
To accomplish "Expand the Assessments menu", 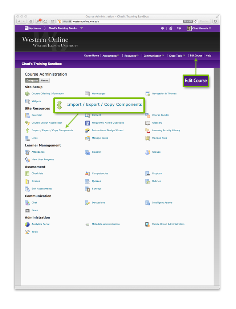I will coord(111,56).
